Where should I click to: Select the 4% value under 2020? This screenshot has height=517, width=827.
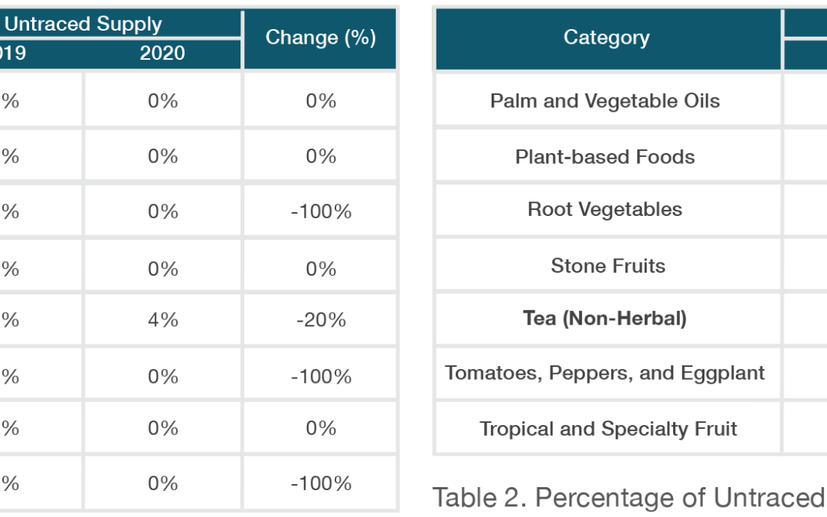162,319
